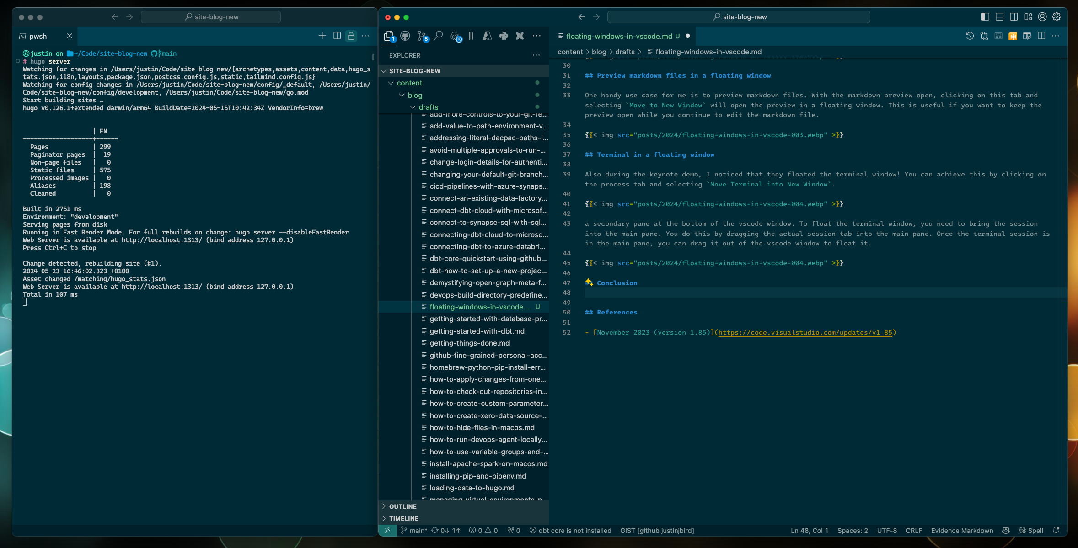Click dbt core is not installed
Image resolution: width=1078 pixels, height=548 pixels.
pos(570,531)
